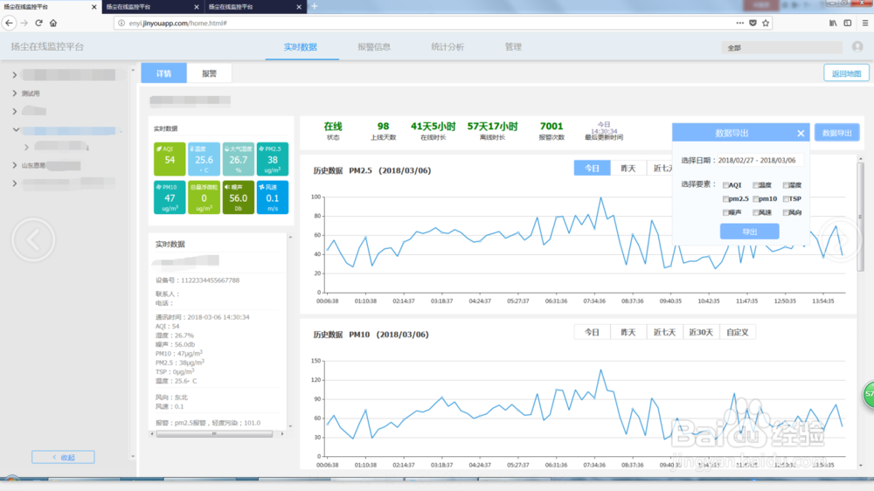
Task: Select the TSP 0 tile
Action: [x=204, y=197]
